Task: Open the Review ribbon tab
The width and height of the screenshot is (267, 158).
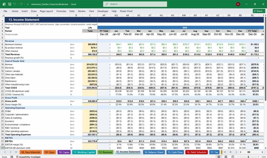Action: point(82,11)
